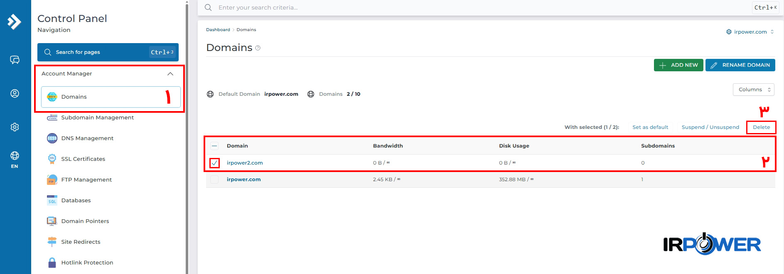The height and width of the screenshot is (274, 784).
Task: Open the Domains menu item
Action: coord(111,97)
